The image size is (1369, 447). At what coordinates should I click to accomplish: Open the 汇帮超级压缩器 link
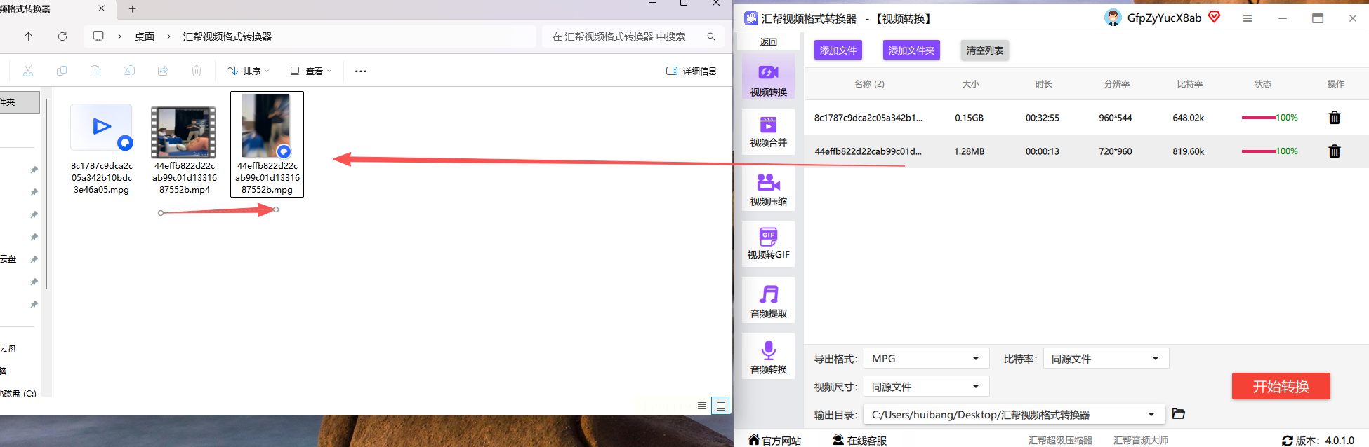tap(1060, 440)
